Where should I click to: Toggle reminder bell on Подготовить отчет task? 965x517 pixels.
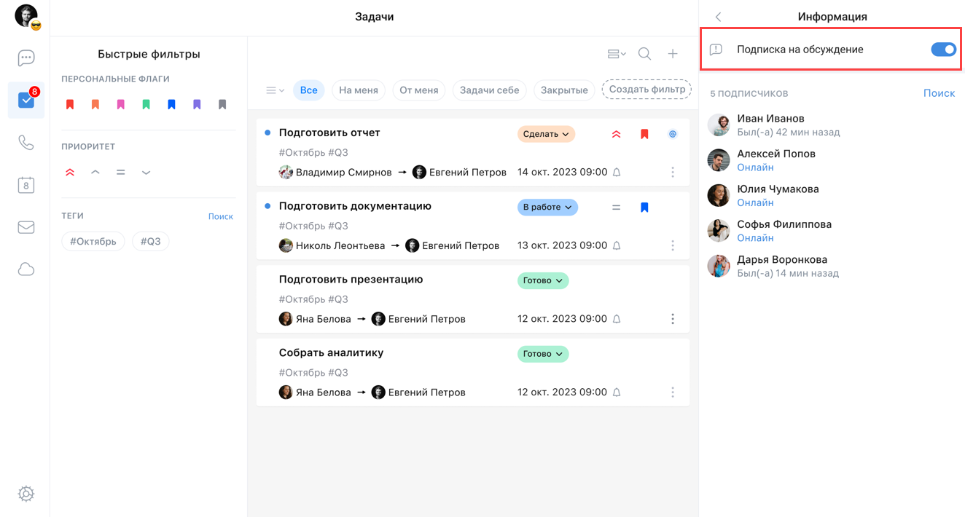(617, 173)
